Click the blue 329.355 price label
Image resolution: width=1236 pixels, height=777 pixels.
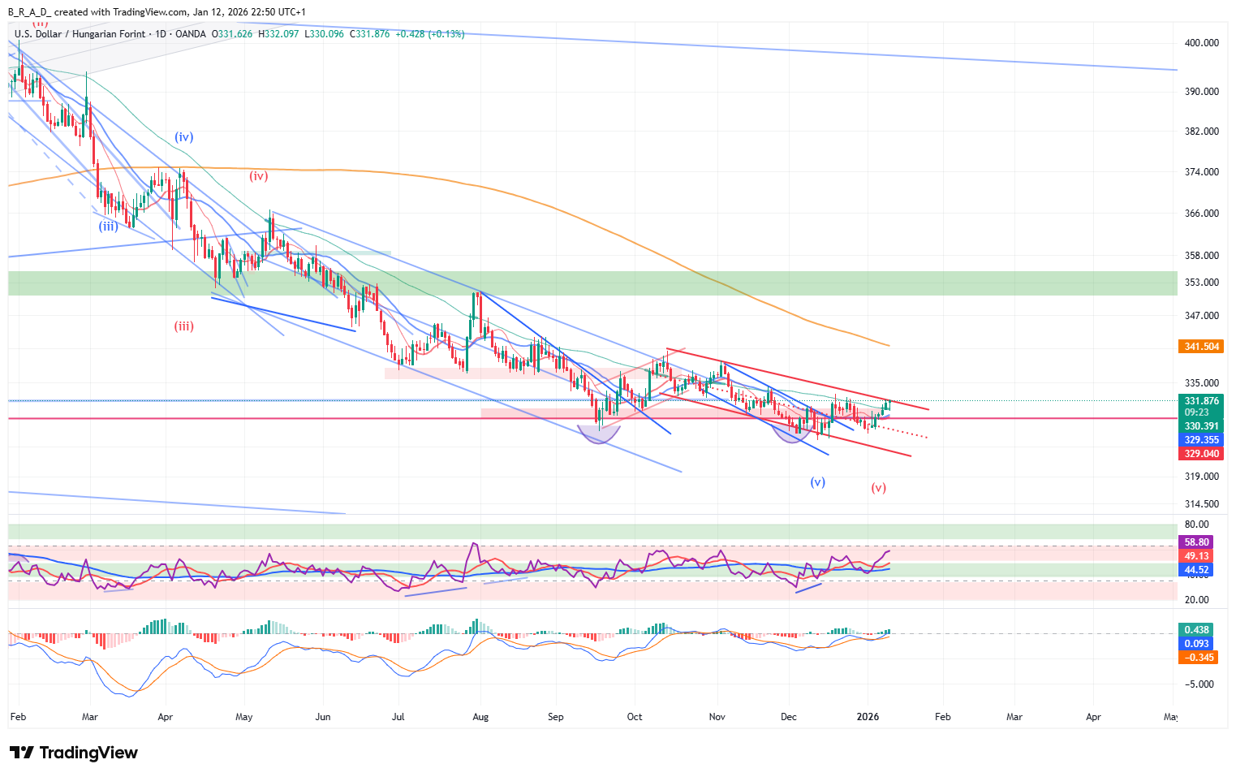point(1200,440)
